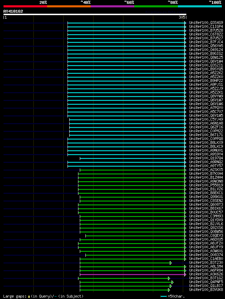Click the orange ~40% identity color bar
Viewport: 225px width, 299px height.
click(x=69, y=6)
